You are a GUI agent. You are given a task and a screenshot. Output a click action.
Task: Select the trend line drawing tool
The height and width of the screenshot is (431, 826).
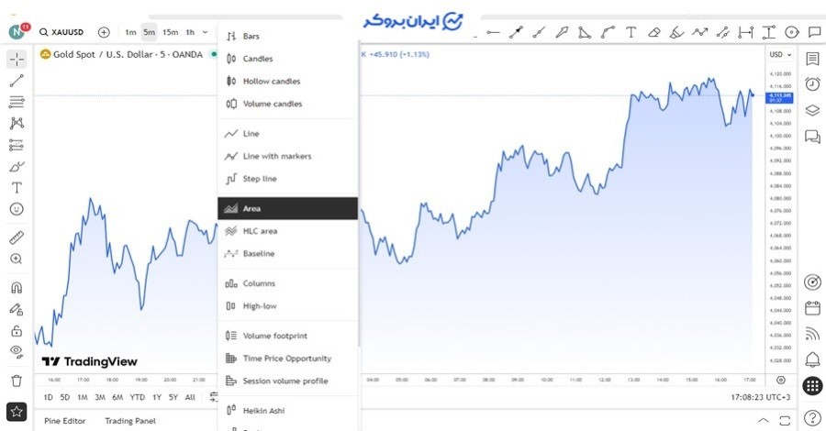coord(17,81)
